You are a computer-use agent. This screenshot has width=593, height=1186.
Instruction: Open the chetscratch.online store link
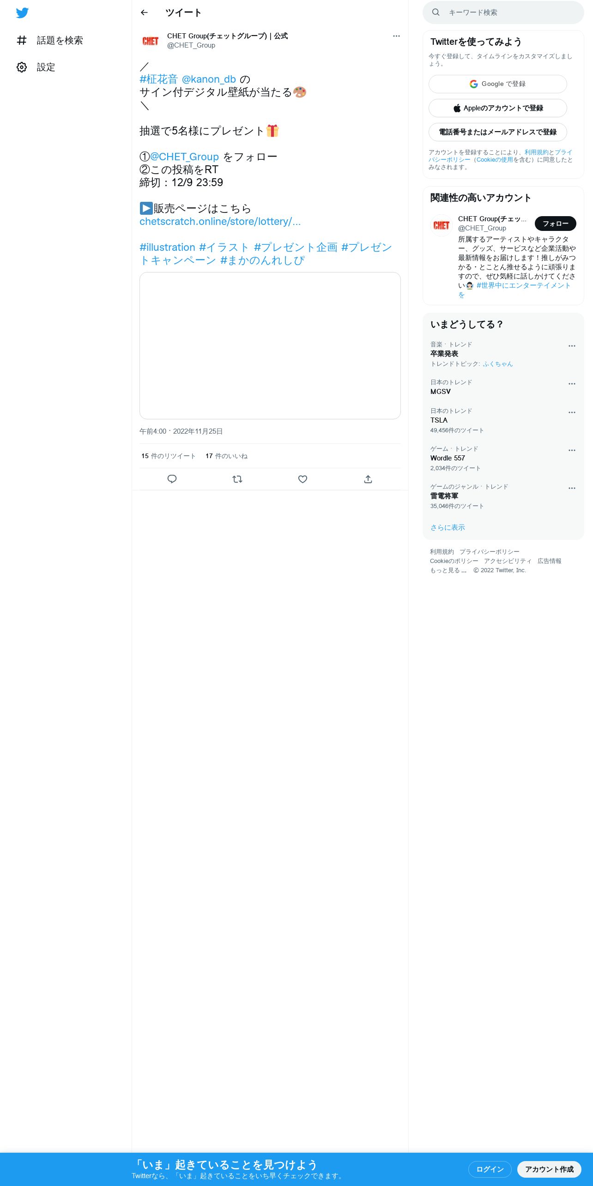click(x=220, y=222)
